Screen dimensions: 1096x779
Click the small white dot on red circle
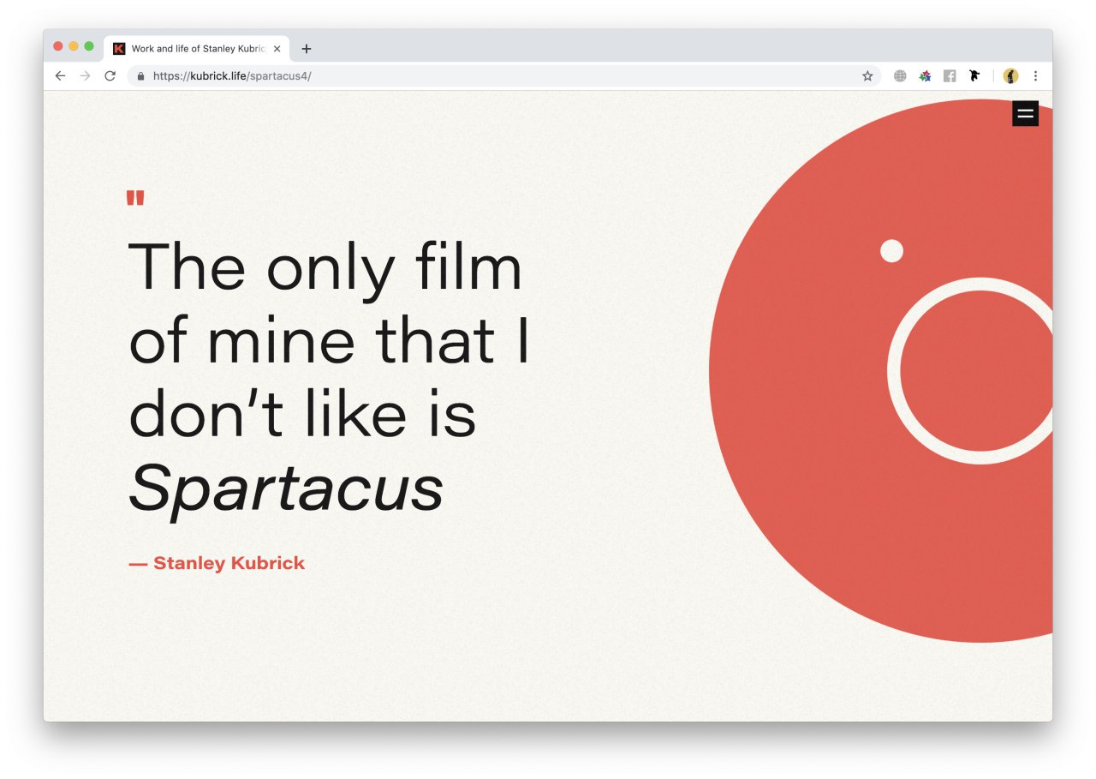(x=891, y=250)
